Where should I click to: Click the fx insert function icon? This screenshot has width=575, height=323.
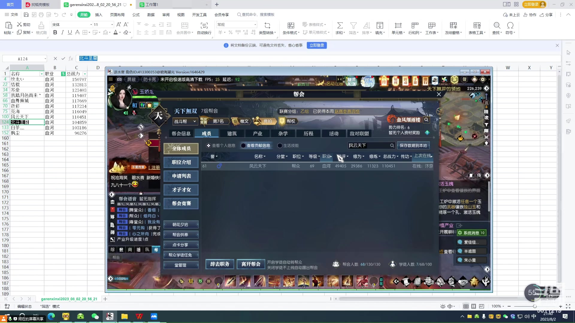(x=71, y=59)
